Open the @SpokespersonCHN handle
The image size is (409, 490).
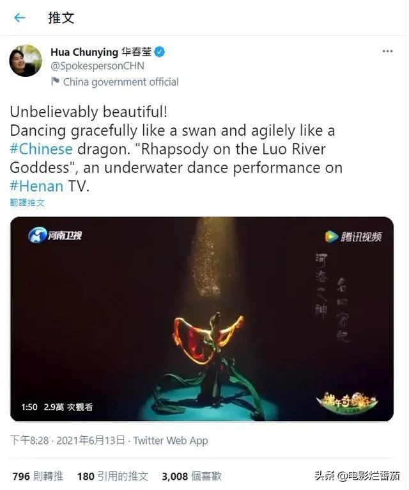click(97, 66)
